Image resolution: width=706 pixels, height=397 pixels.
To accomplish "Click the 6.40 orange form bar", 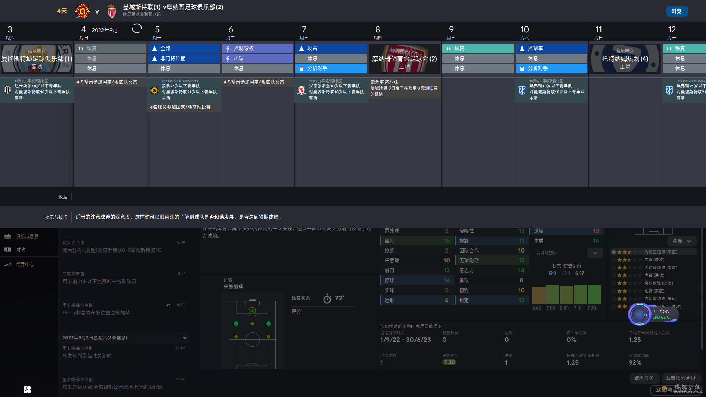I will point(539,295).
